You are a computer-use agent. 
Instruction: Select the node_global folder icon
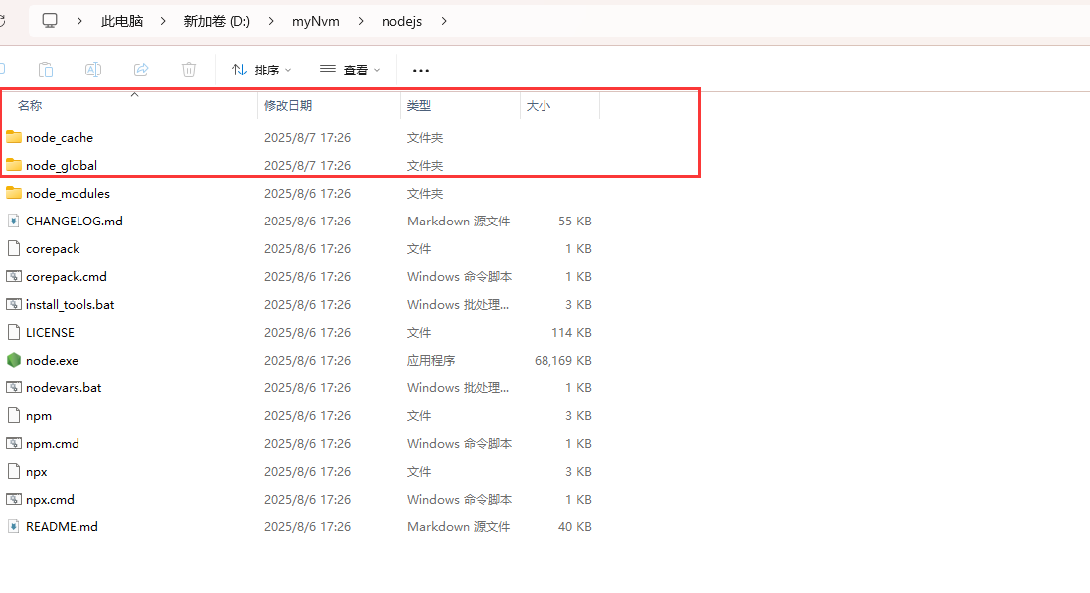[14, 165]
